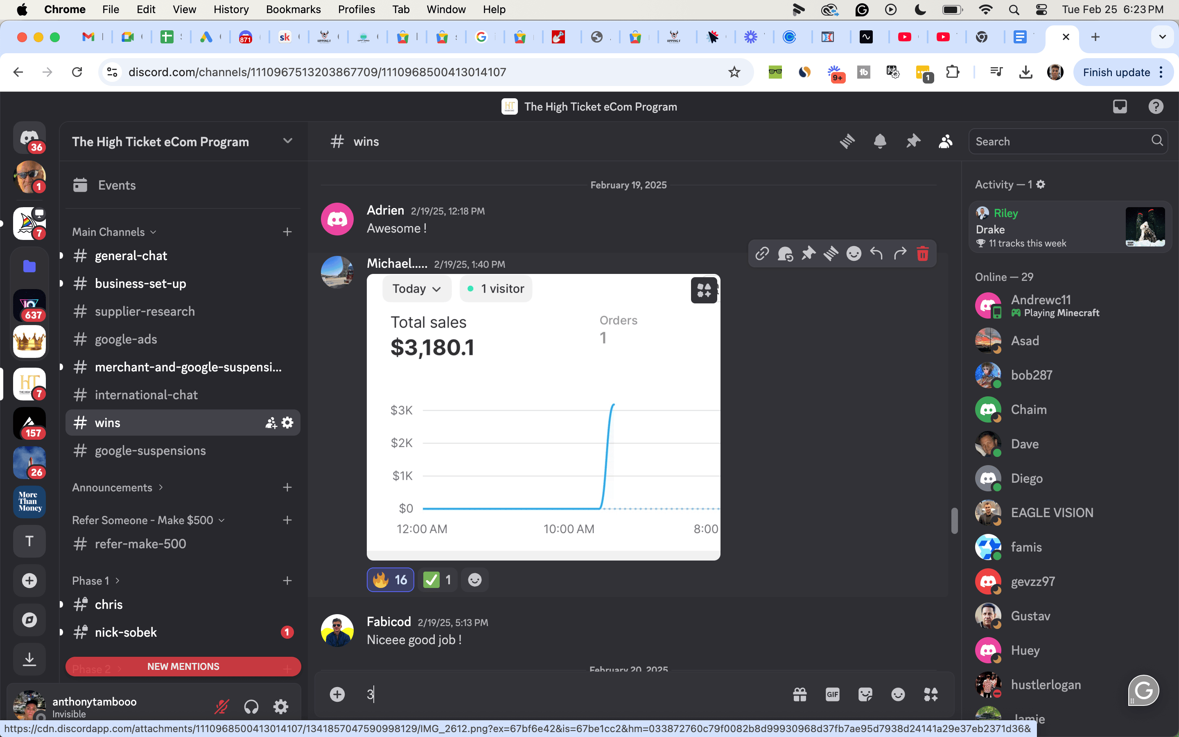The width and height of the screenshot is (1179, 737).
Task: Open the Bookmarks menu in menu bar
Action: click(293, 9)
